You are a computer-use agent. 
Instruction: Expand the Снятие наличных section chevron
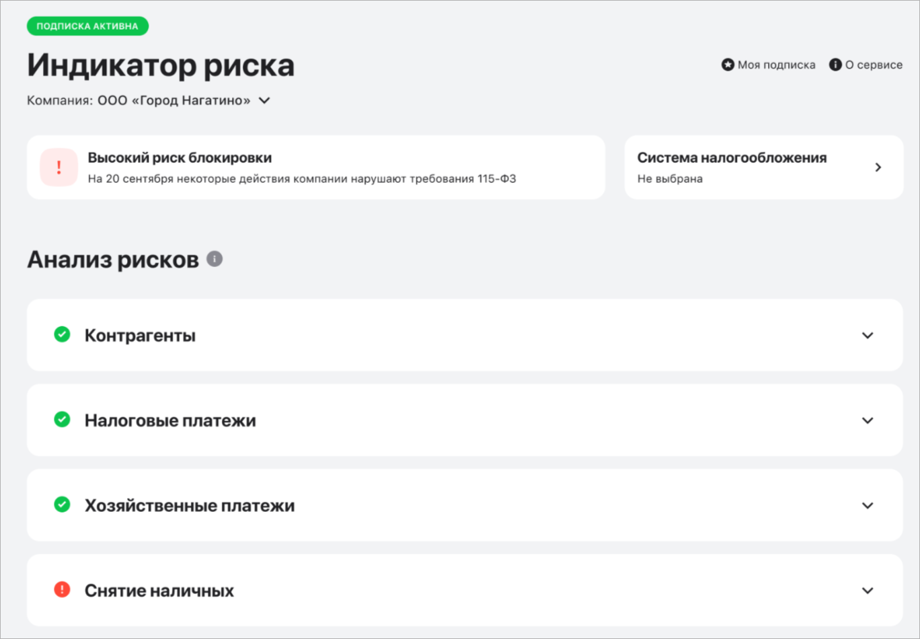click(868, 591)
